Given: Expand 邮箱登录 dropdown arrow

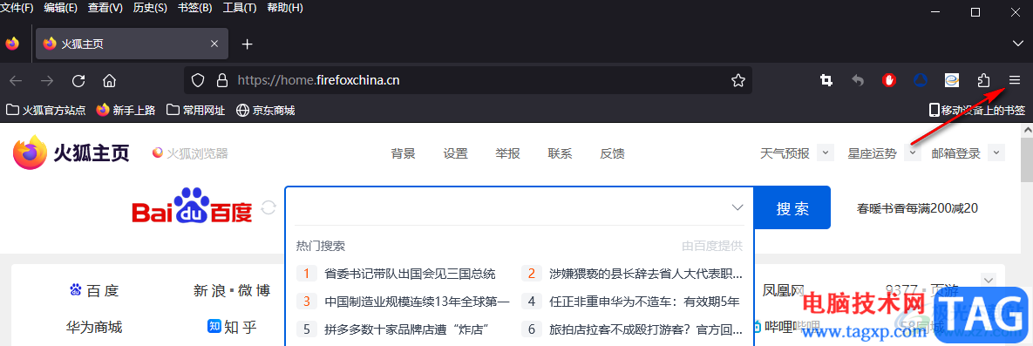Looking at the screenshot, I should pyautogui.click(x=996, y=153).
